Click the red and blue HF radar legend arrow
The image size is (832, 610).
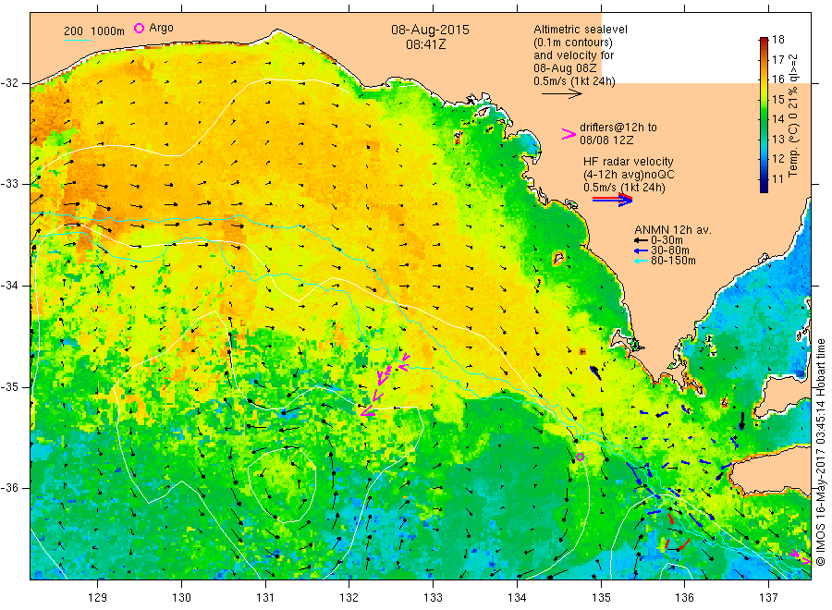(612, 200)
